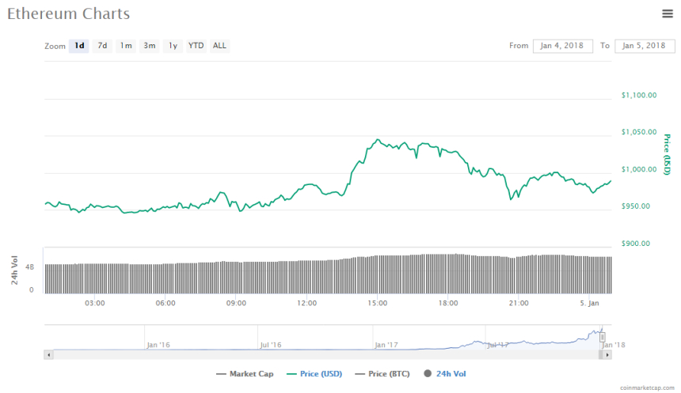The width and height of the screenshot is (681, 393).
Task: Open the chart hamburger menu
Action: pos(667,14)
